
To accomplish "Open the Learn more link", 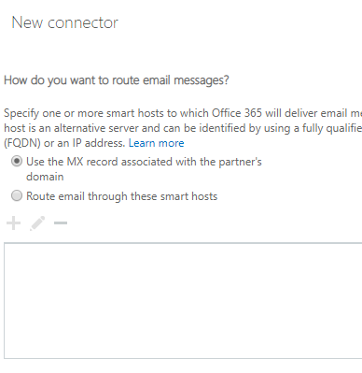I will 156,143.
